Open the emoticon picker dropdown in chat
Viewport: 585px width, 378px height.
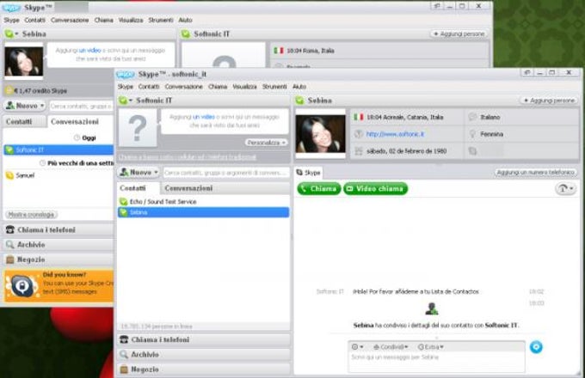[357, 347]
